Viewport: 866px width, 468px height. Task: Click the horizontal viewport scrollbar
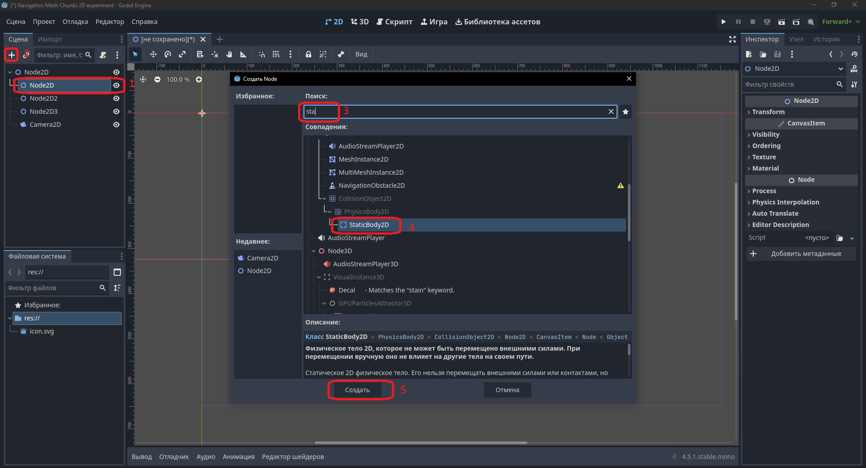click(421, 443)
